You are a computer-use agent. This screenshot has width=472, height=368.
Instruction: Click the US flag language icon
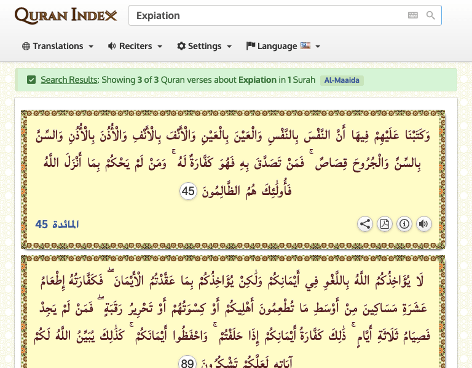click(x=305, y=46)
